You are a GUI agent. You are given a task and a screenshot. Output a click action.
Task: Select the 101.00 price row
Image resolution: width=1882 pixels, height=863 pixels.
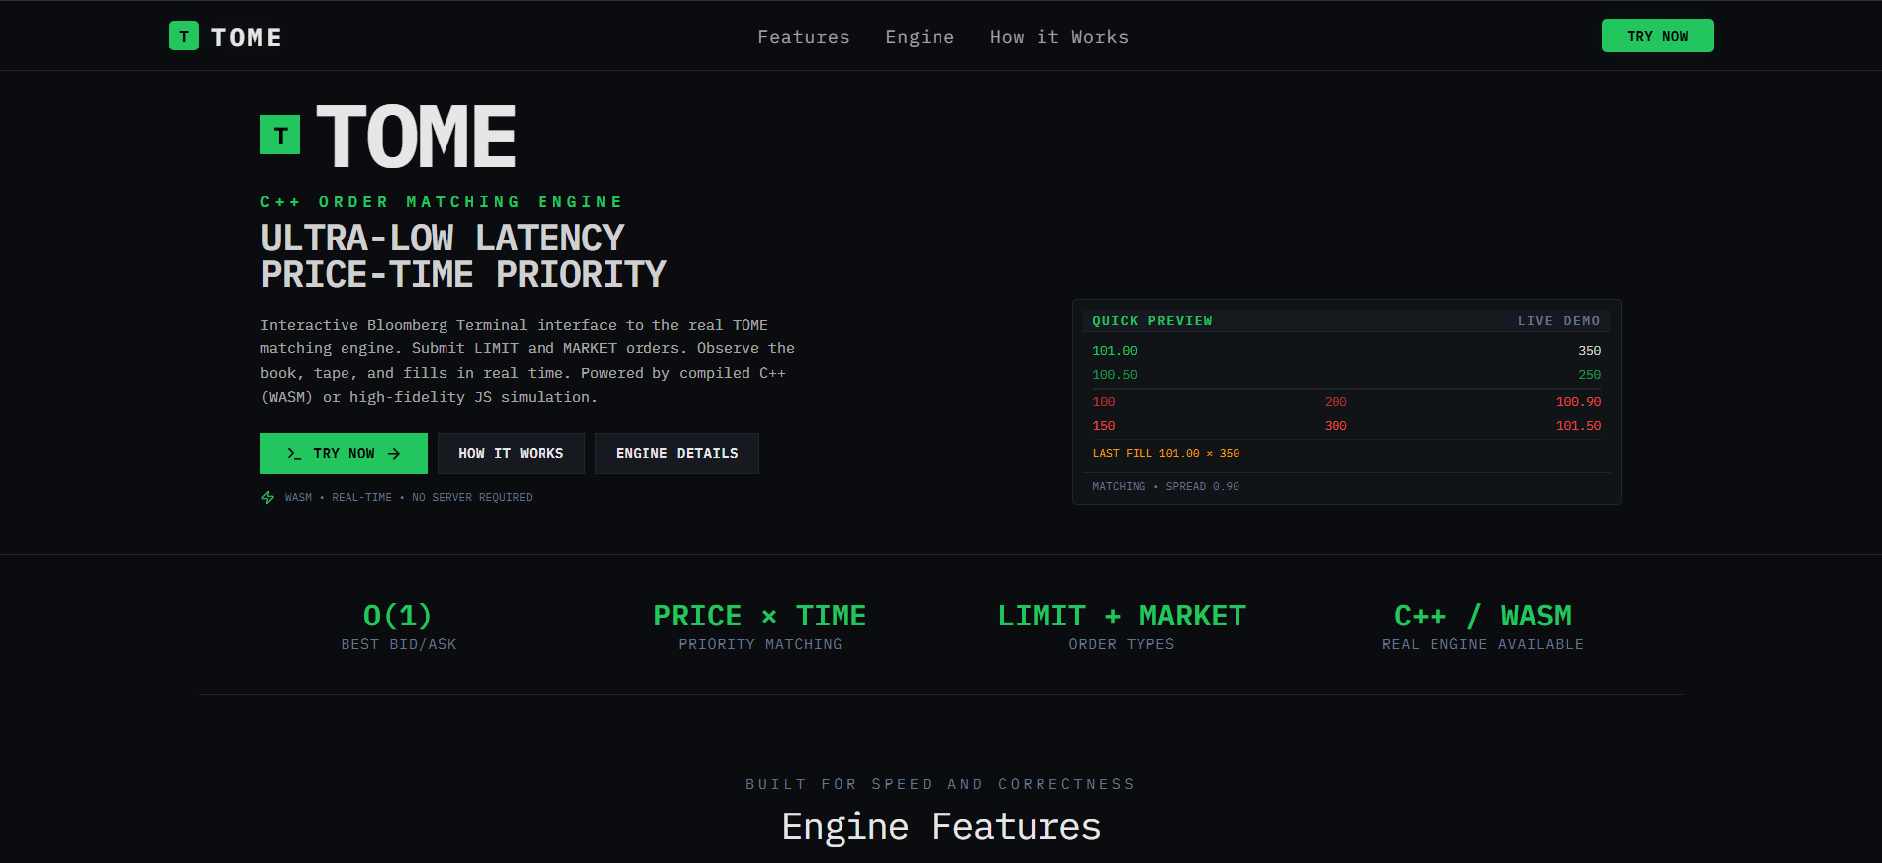pos(1346,351)
